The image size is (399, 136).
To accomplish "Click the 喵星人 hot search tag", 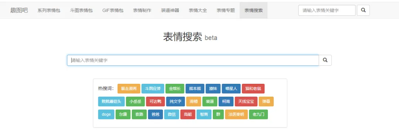I will tap(231, 89).
